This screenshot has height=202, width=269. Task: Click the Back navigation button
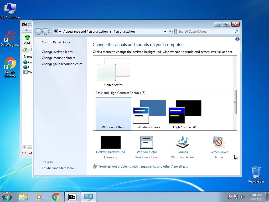tap(38, 32)
